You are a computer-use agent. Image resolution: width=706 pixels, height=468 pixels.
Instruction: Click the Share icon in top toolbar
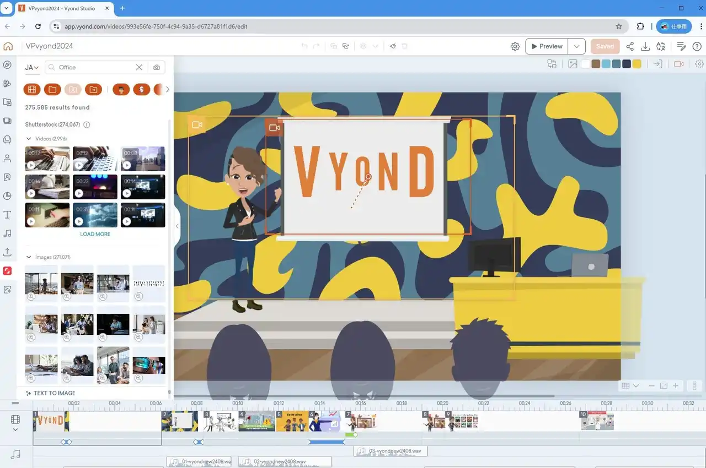coord(630,47)
